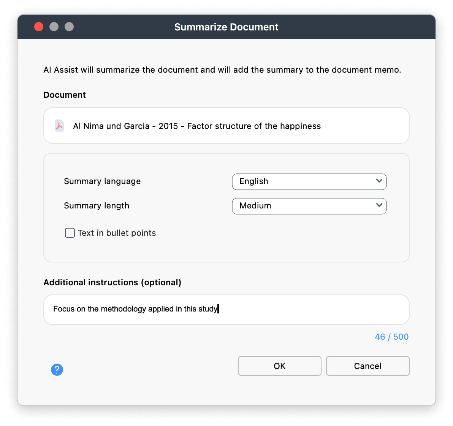The height and width of the screenshot is (426, 453).
Task: Open the blue question mark help icon
Action: [x=57, y=369]
